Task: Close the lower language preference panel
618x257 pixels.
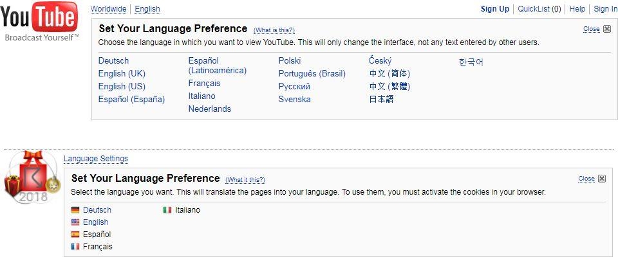Action: coord(601,179)
